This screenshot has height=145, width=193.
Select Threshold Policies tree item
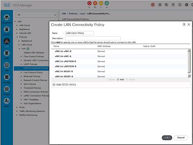point(32,88)
